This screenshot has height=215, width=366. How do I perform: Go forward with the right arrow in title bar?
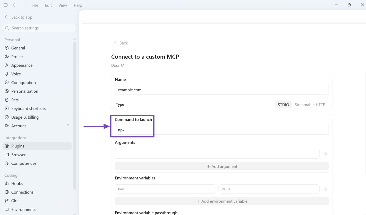[24, 5]
